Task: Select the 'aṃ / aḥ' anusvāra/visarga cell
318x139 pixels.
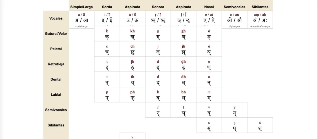Action: [260, 19]
